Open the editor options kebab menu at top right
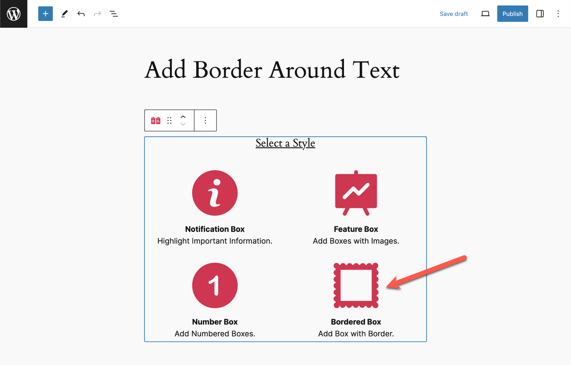This screenshot has width=571, height=365. click(558, 13)
